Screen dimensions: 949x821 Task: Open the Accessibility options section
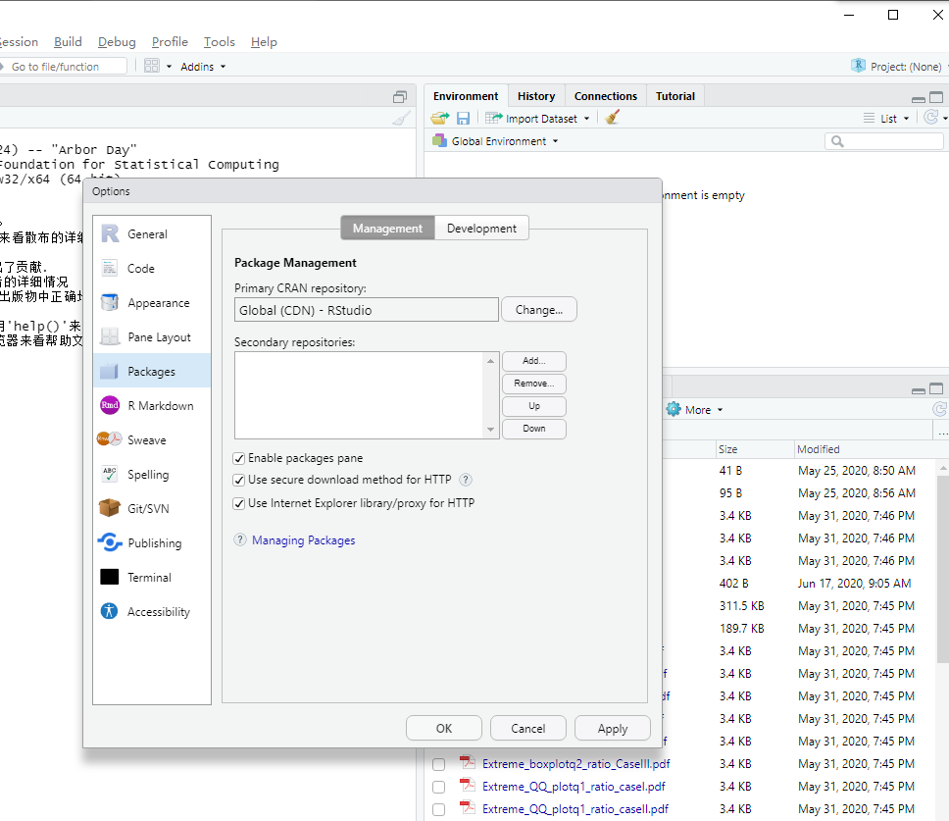[x=158, y=611]
